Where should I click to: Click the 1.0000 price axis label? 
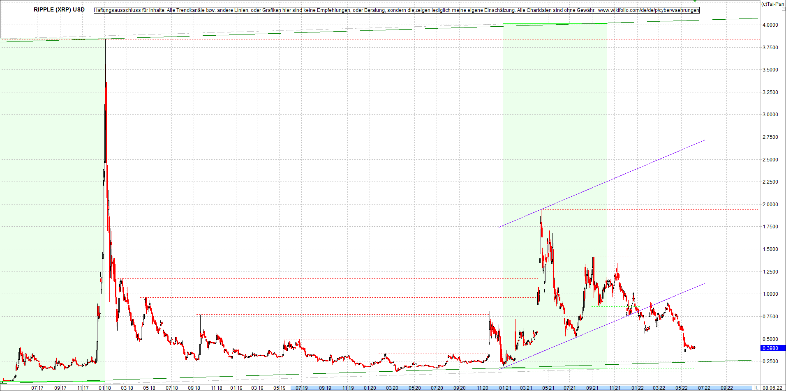coord(770,294)
